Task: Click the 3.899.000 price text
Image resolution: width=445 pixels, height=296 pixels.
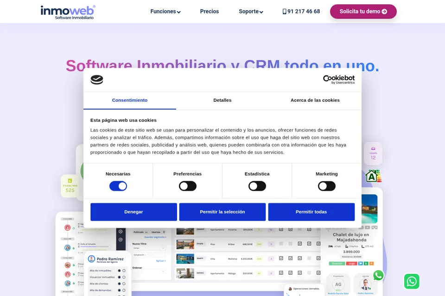Action: tap(351, 252)
